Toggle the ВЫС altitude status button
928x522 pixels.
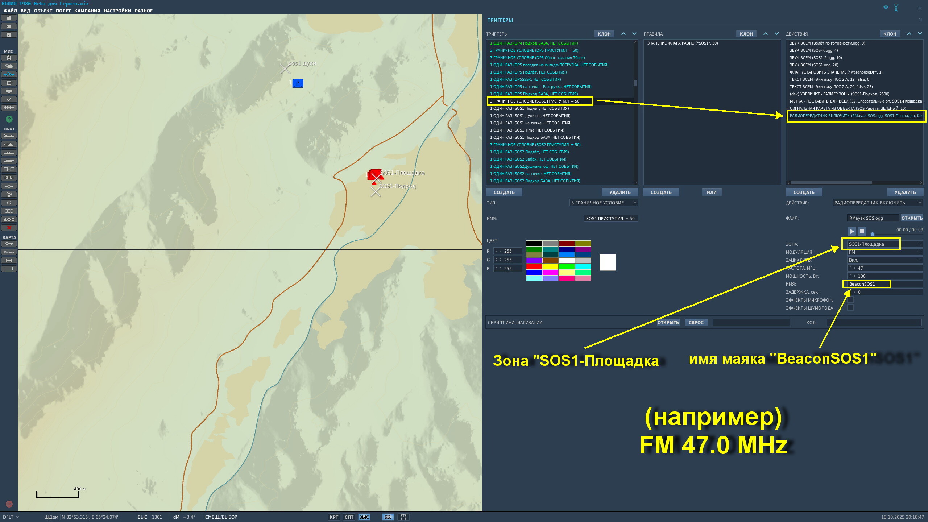[364, 517]
